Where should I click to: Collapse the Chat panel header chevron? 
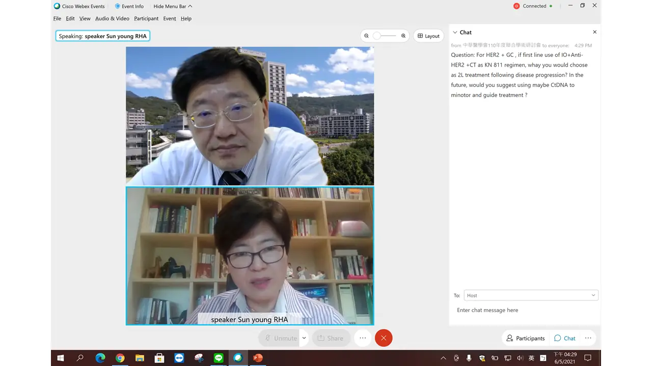coord(455,32)
